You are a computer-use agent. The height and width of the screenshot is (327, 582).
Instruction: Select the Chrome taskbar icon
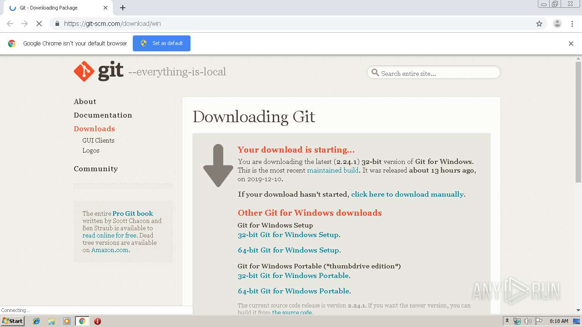82,321
